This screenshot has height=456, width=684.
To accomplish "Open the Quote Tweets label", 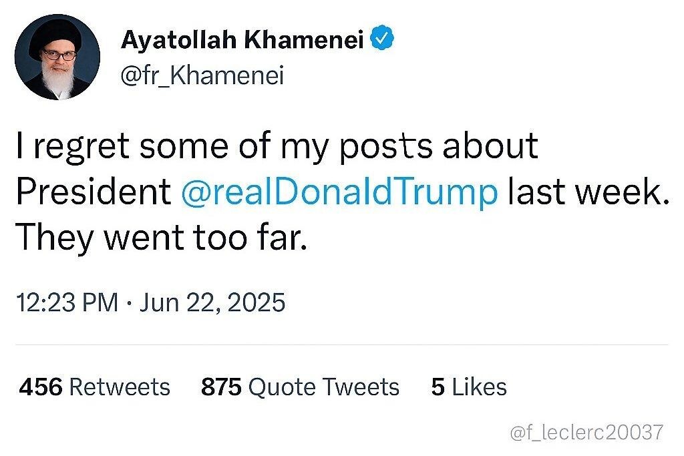I will click(323, 387).
